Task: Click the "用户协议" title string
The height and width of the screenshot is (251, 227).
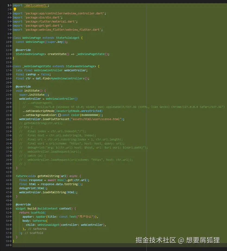Action: [85, 217]
